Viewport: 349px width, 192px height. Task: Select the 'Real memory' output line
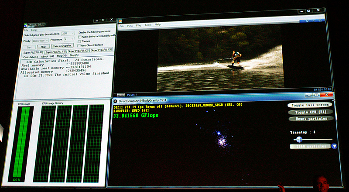click(x=55, y=65)
